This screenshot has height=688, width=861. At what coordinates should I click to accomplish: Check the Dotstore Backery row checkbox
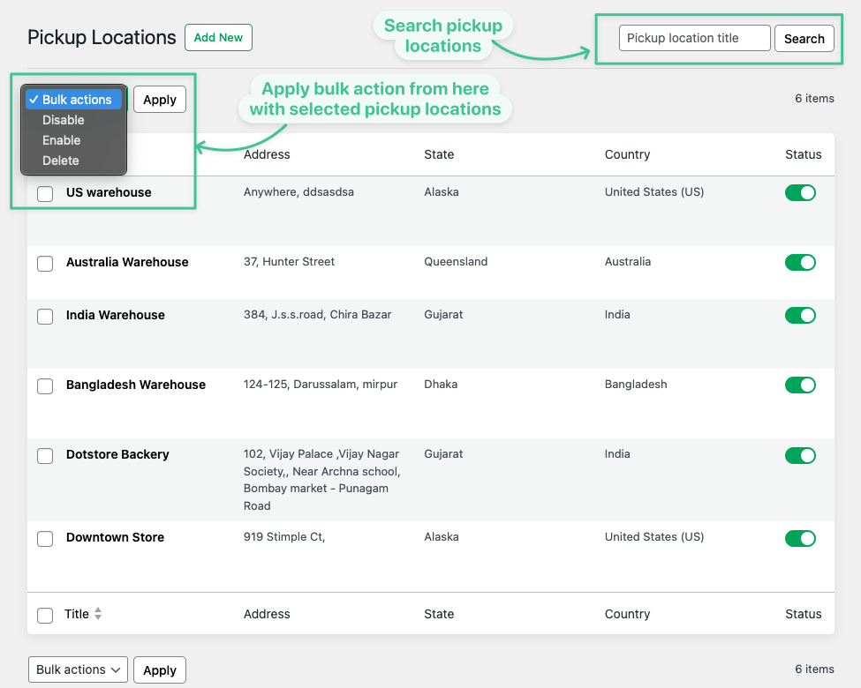(x=45, y=456)
